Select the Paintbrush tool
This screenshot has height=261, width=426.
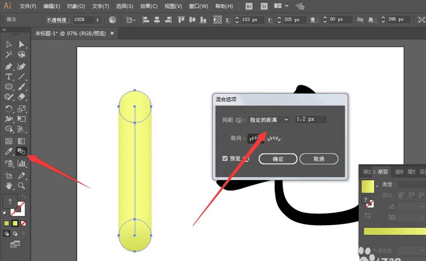tap(21, 87)
